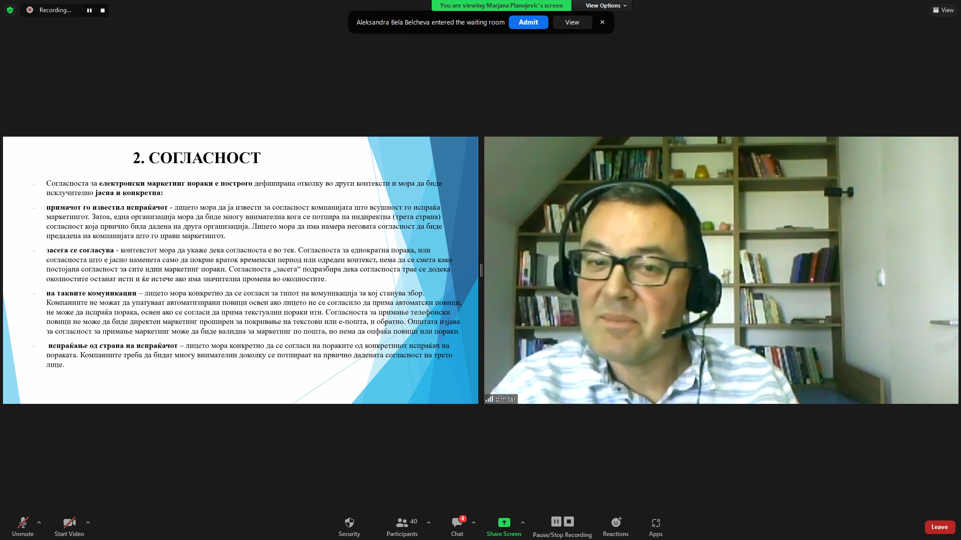The image size is (961, 540).
Task: Open the View Options dropdown
Action: click(605, 6)
